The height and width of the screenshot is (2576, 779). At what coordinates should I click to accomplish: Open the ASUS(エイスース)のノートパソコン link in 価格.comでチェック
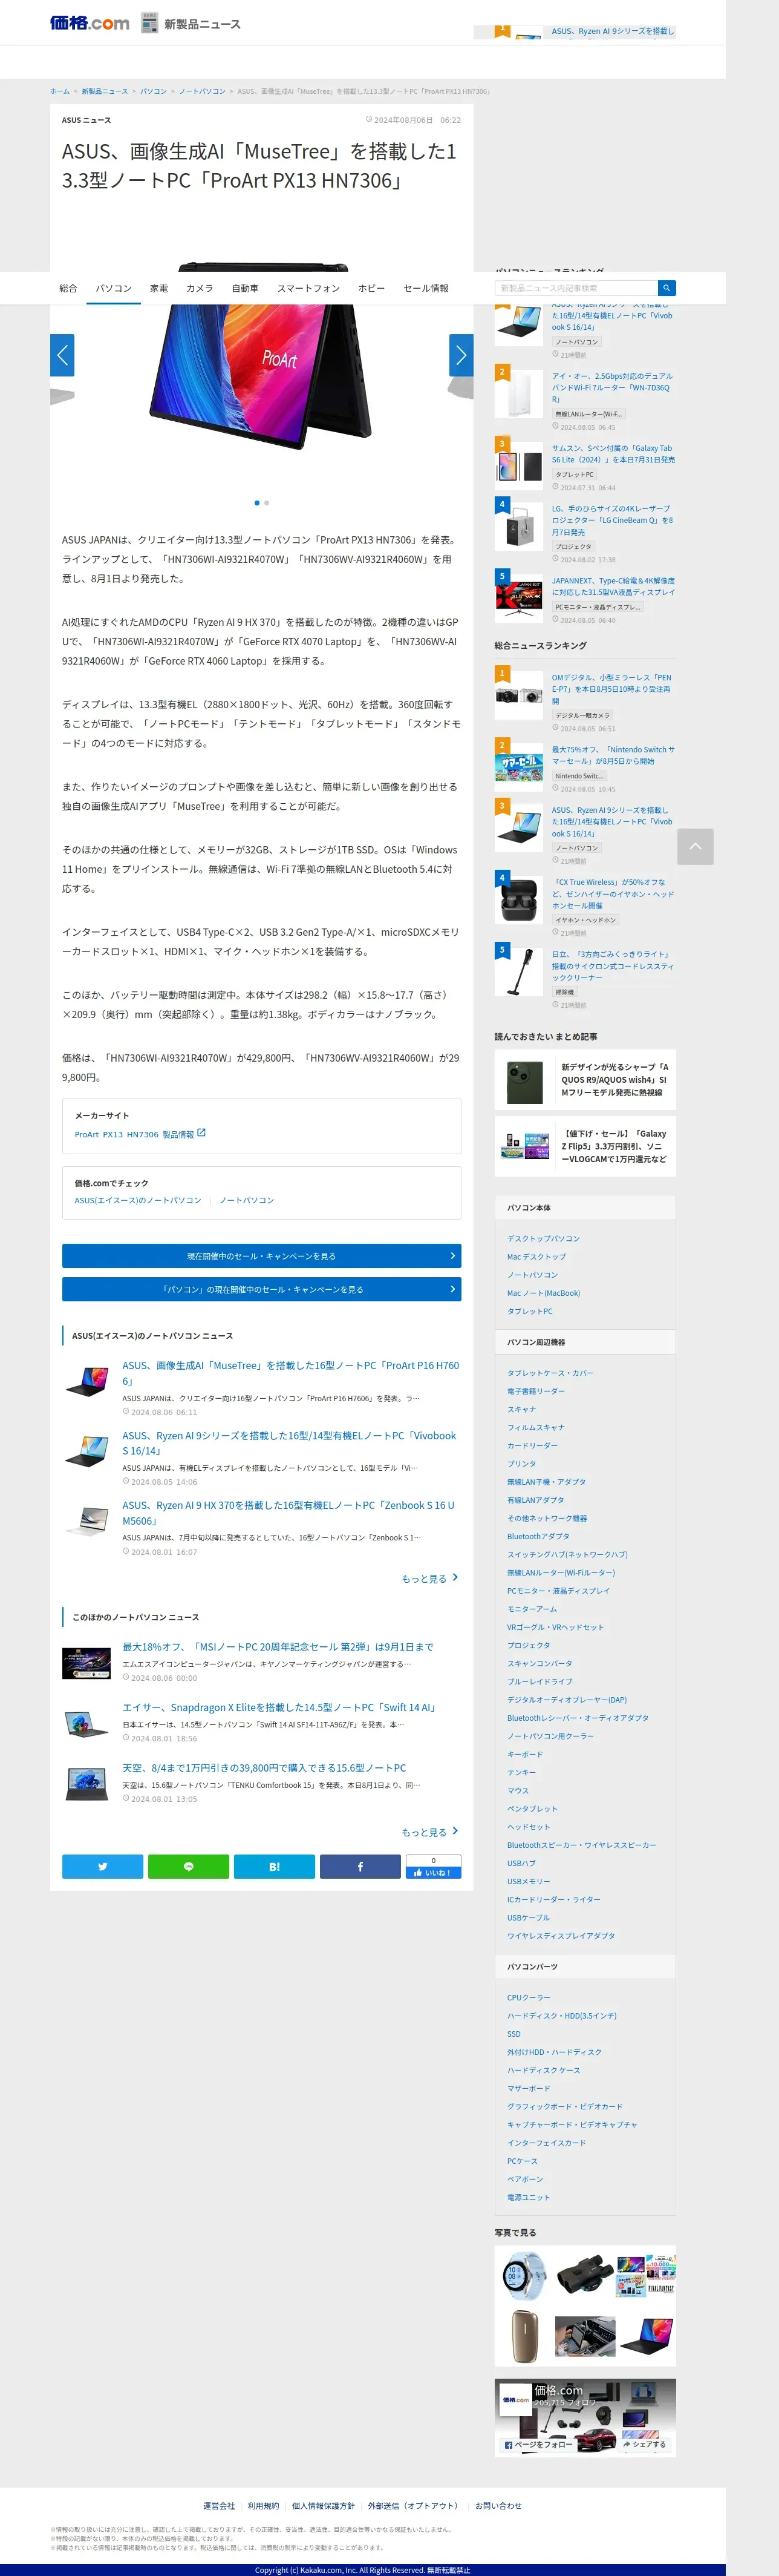[x=138, y=1200]
